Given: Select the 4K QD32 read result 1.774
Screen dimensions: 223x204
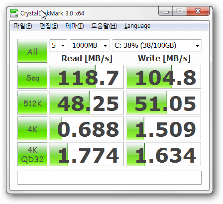Looking at the screenshot, I should tap(87, 154).
